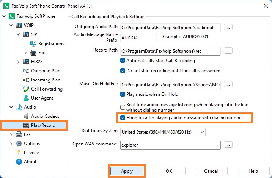Click the Outgoing Plan icon

tap(26, 71)
